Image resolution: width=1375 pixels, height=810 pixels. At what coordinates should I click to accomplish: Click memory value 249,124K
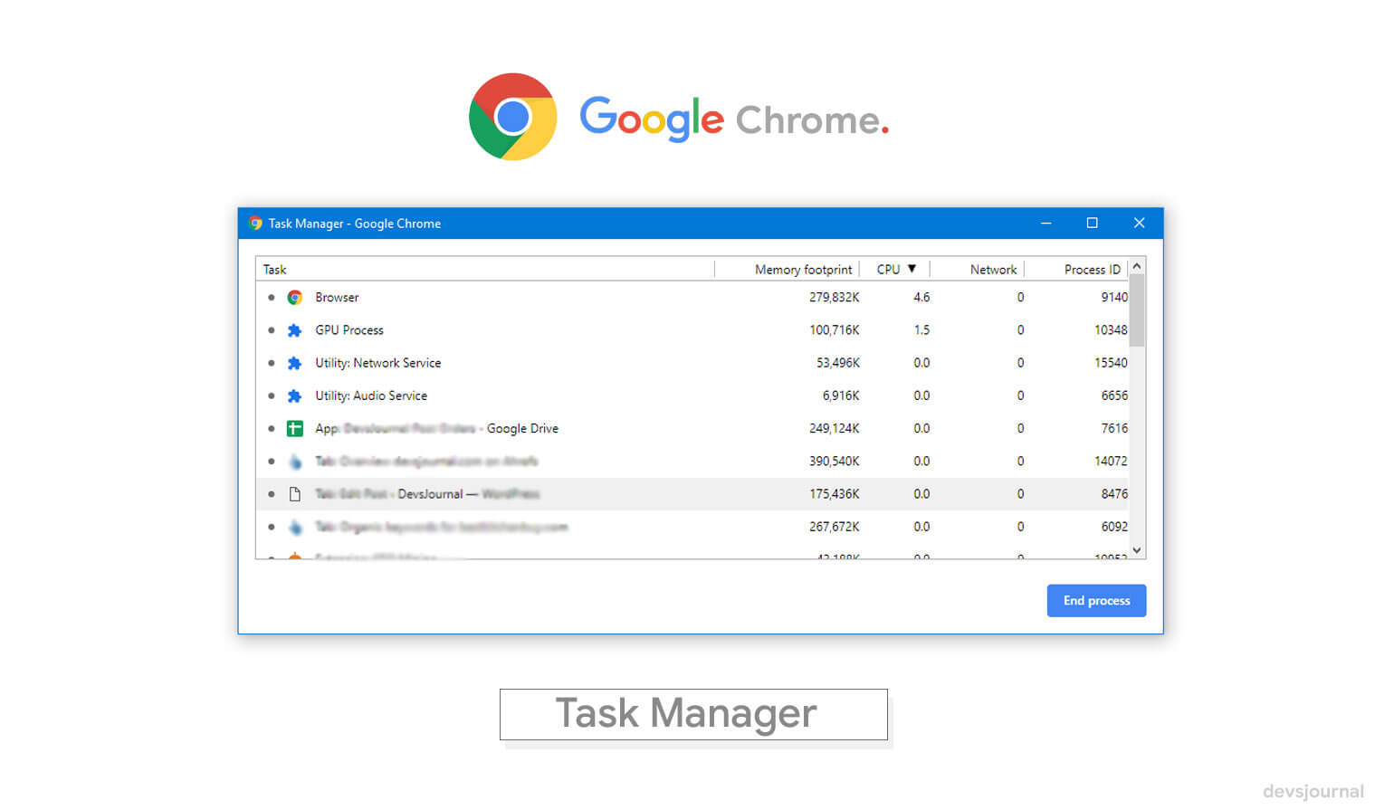834,429
